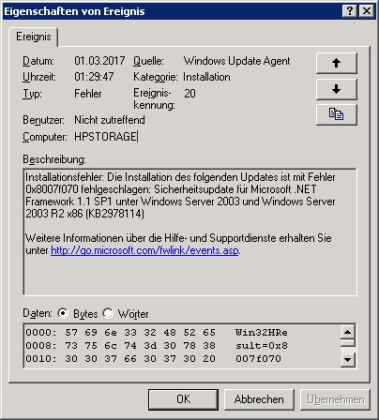This screenshot has width=379, height=420.
Task: Select the Bytes radio button
Action: (x=63, y=313)
